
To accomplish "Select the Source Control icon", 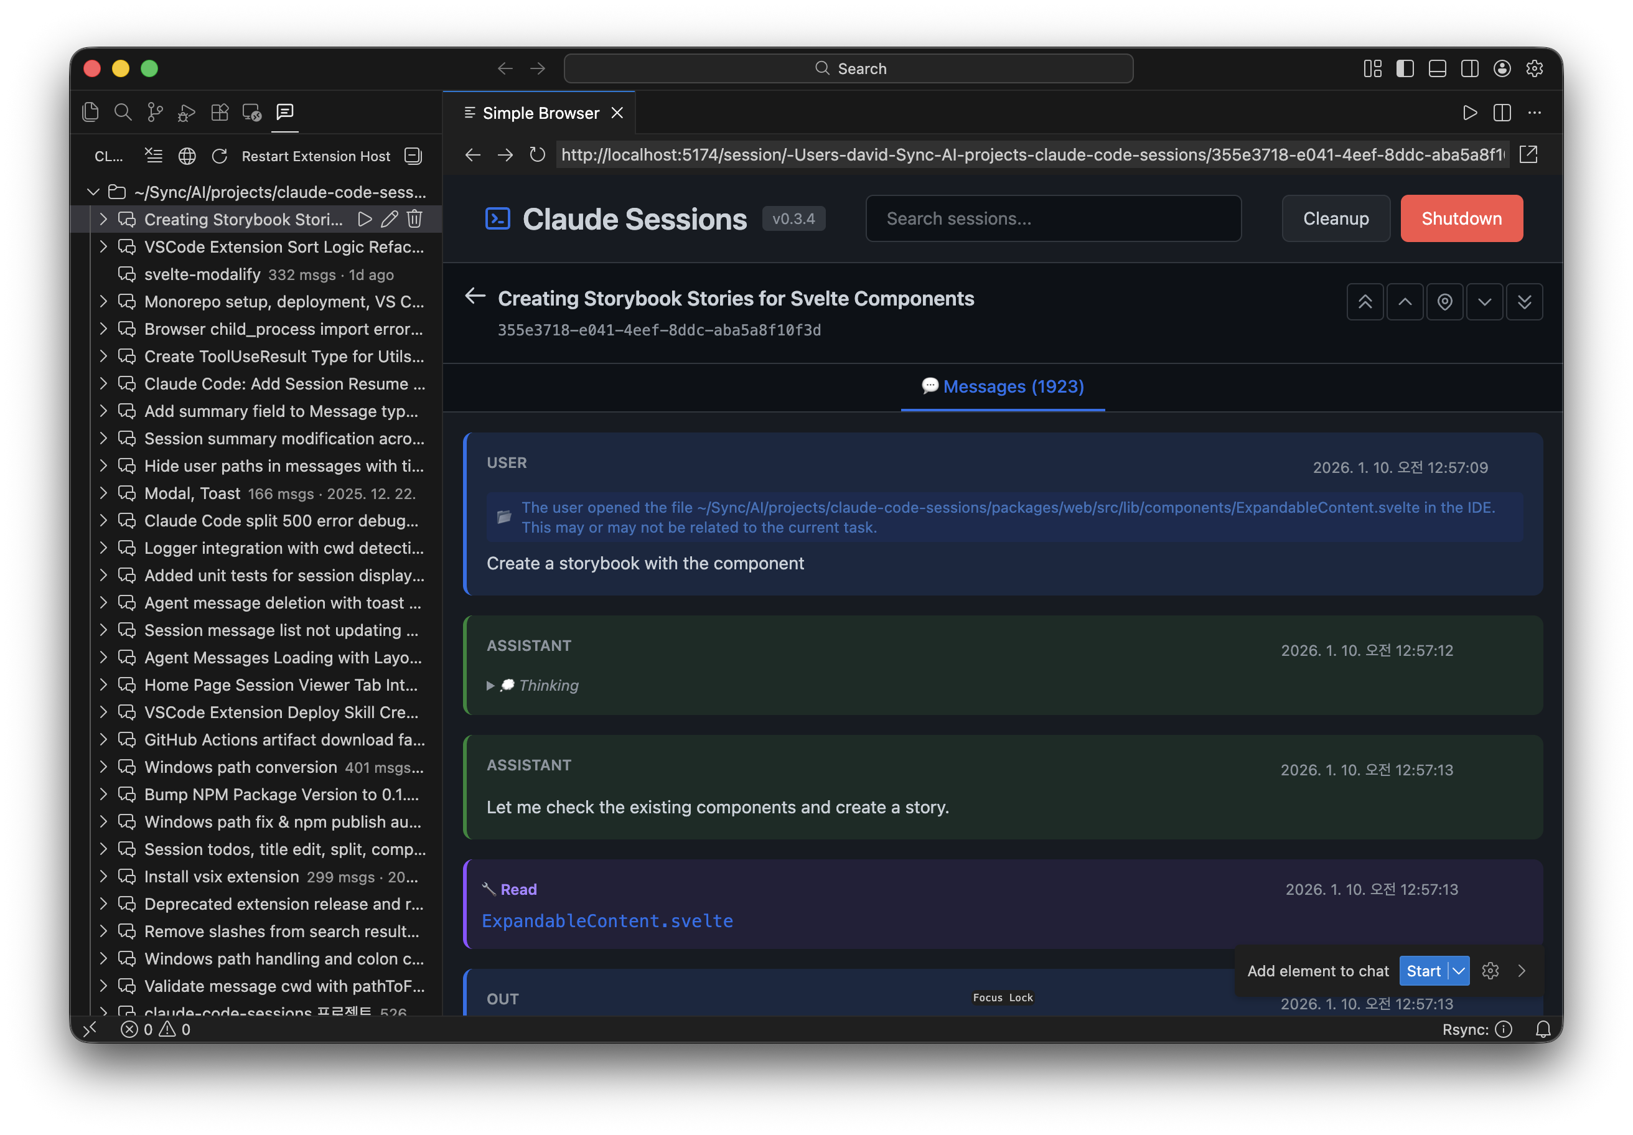I will [154, 111].
